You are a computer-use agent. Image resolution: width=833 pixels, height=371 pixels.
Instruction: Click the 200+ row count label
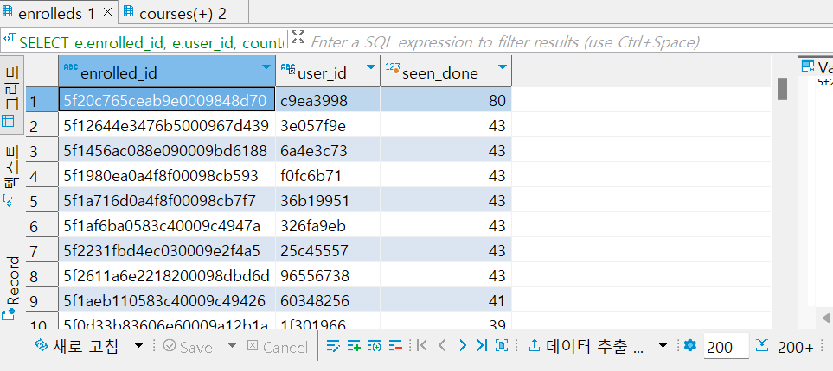point(795,347)
